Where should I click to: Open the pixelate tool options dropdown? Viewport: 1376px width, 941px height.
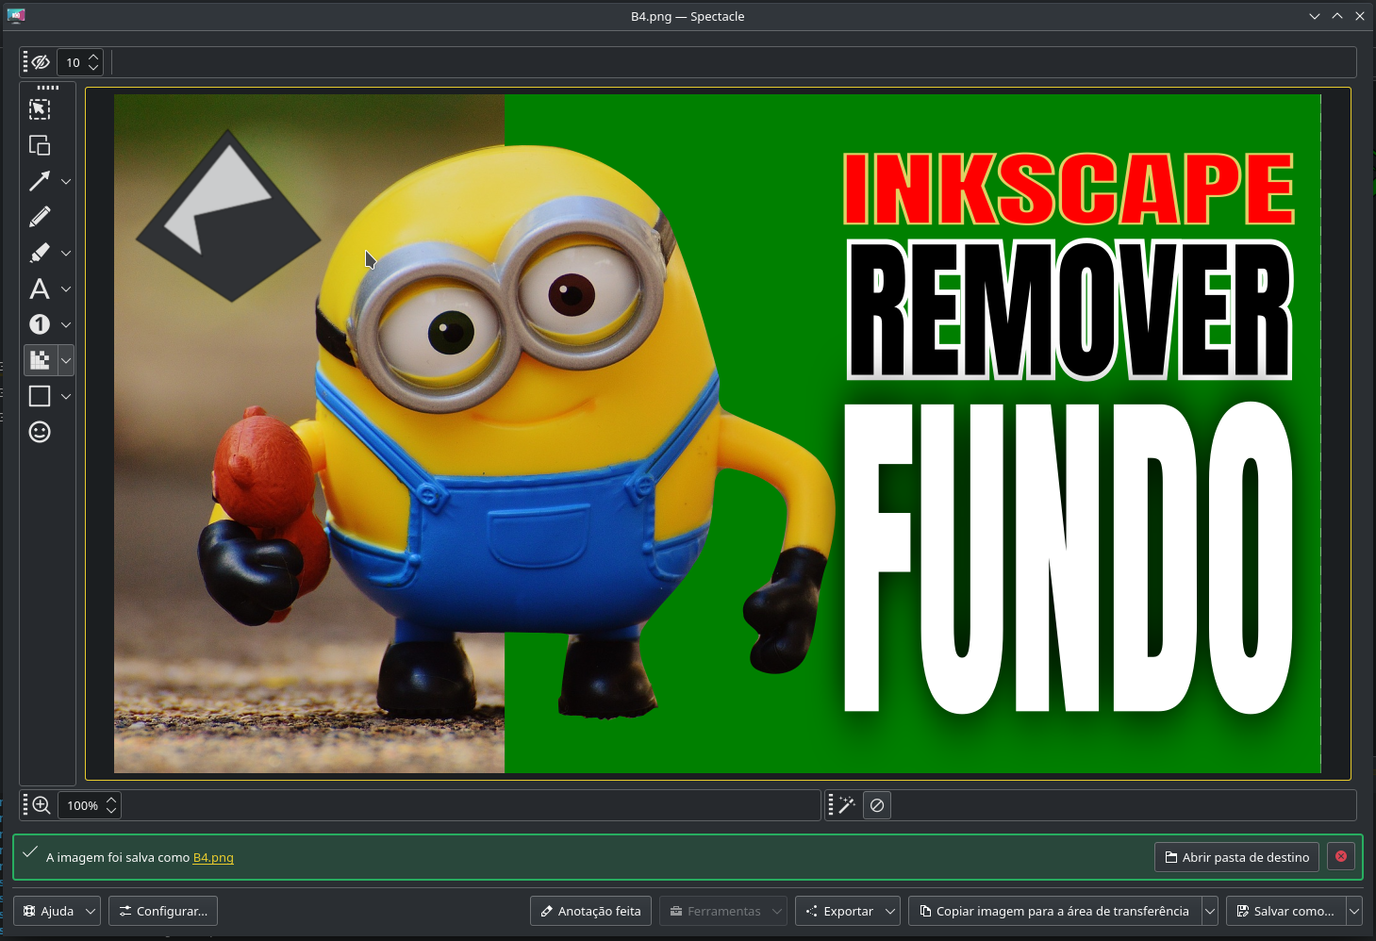tap(66, 360)
